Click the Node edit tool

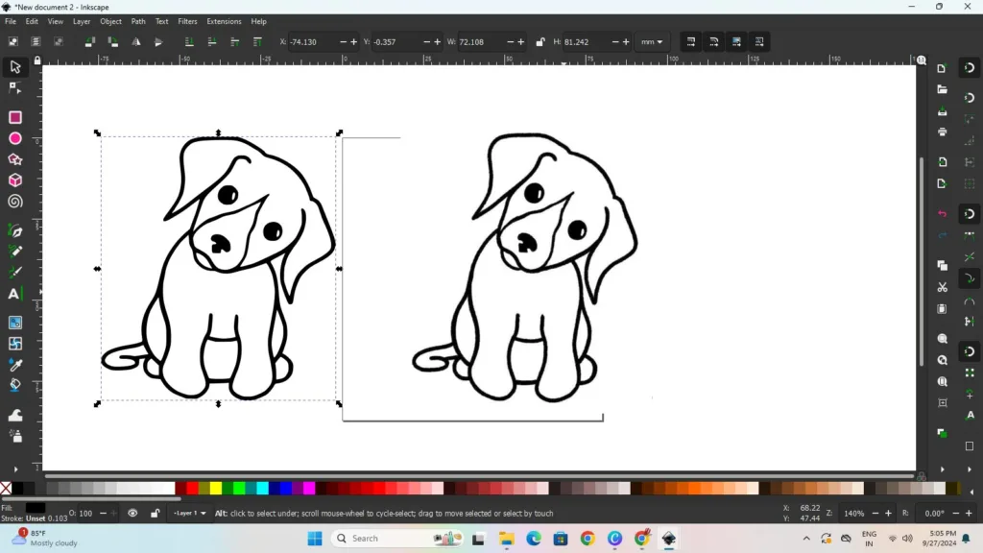coord(15,88)
